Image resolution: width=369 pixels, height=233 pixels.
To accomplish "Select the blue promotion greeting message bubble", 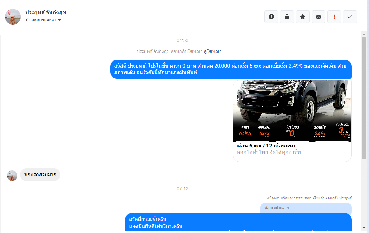I will pyautogui.click(x=231, y=69).
